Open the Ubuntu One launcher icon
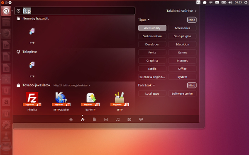The height and width of the screenshot is (155, 249). click(x=6, y=91)
